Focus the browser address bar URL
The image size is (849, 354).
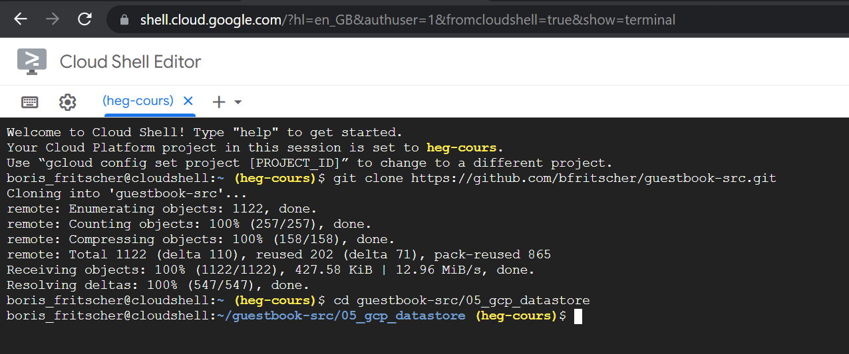(407, 20)
